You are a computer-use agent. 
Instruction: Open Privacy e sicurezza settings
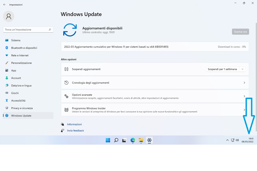[28, 108]
